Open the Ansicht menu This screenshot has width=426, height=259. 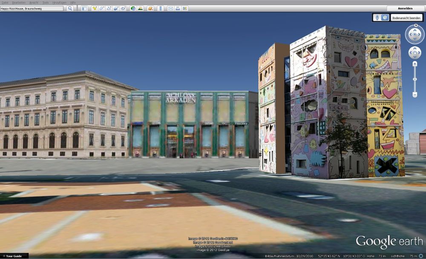coord(34,3)
